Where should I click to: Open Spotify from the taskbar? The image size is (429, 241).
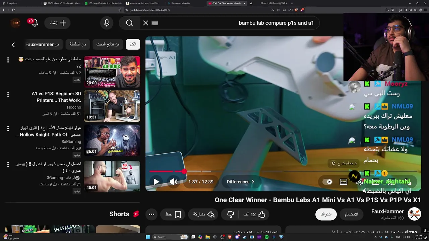click(x=266, y=237)
